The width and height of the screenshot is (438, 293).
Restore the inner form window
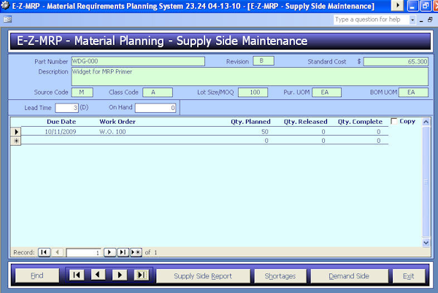coord(430,20)
